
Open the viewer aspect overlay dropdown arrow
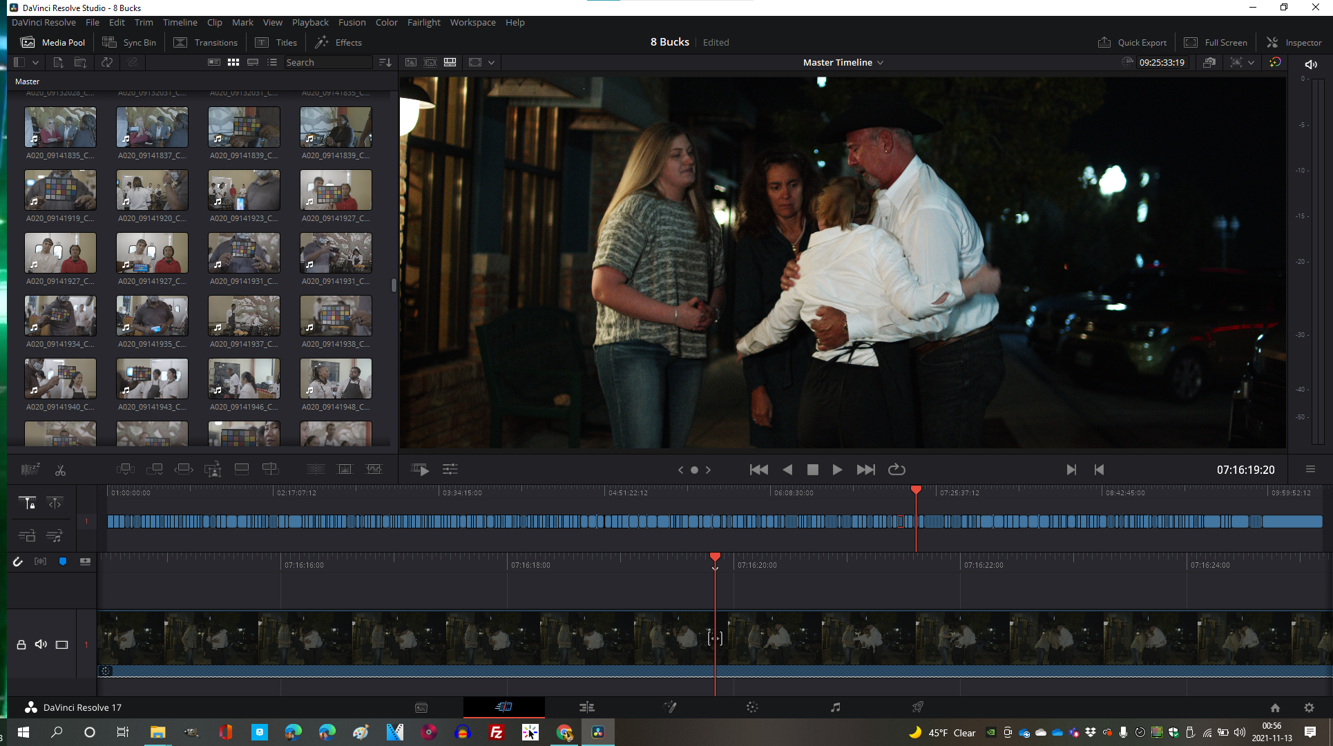[x=491, y=62]
